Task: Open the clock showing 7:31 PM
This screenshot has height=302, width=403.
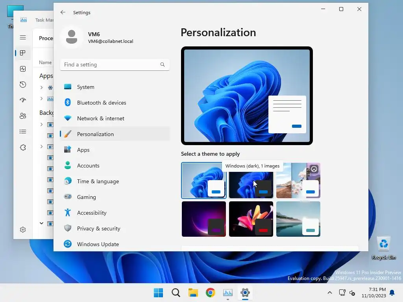Action: click(x=374, y=293)
